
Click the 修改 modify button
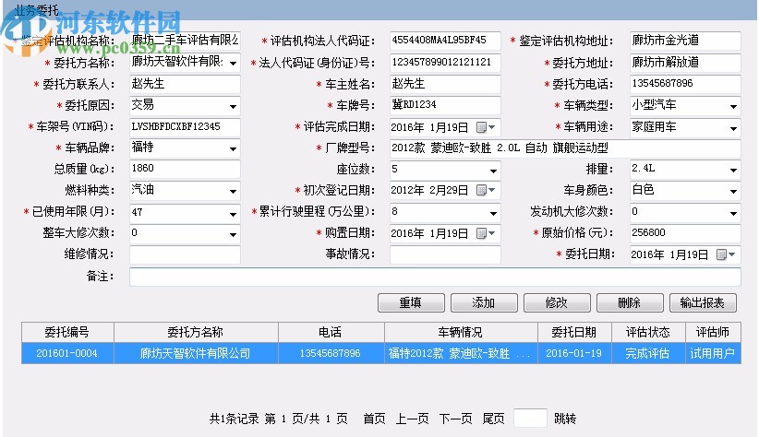557,302
